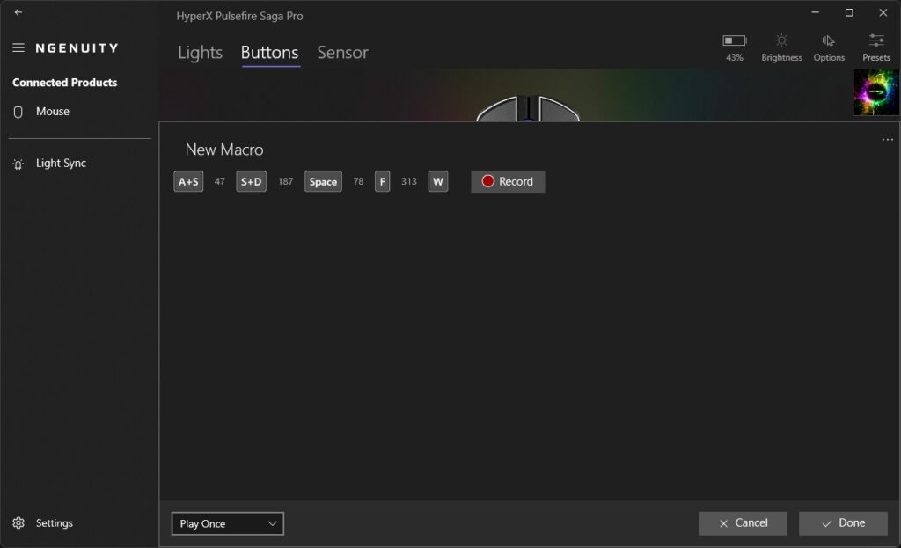
Task: Click the New Macro name field
Action: tap(224, 150)
